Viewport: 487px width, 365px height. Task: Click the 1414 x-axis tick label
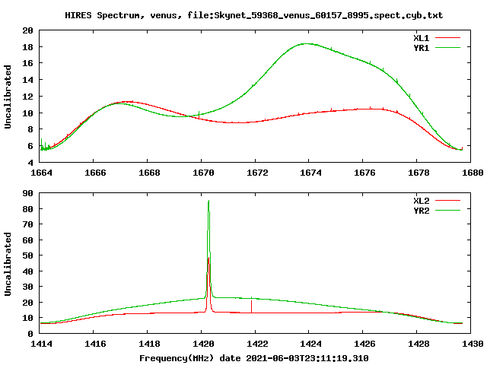coord(41,344)
